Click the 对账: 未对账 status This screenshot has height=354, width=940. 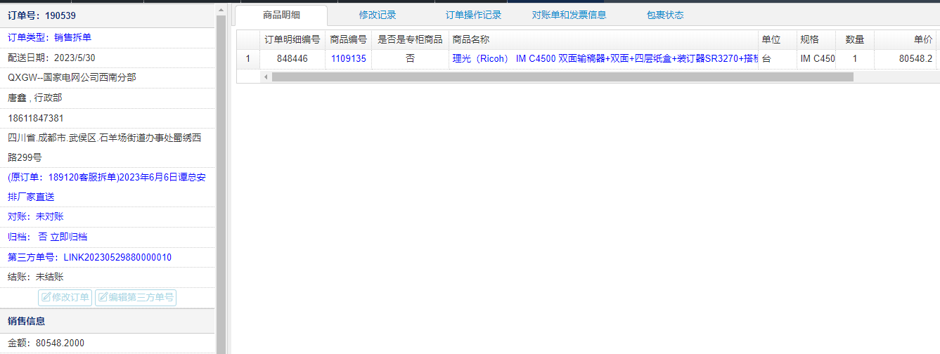pyautogui.click(x=35, y=216)
